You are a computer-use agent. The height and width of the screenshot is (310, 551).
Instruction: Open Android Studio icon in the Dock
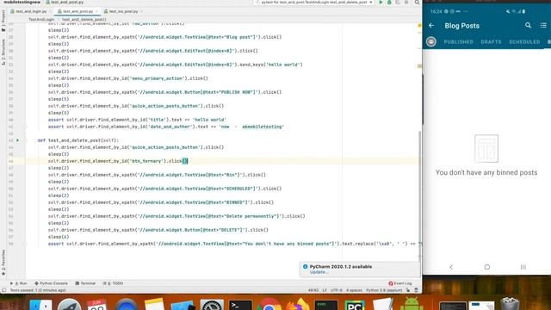click(412, 304)
